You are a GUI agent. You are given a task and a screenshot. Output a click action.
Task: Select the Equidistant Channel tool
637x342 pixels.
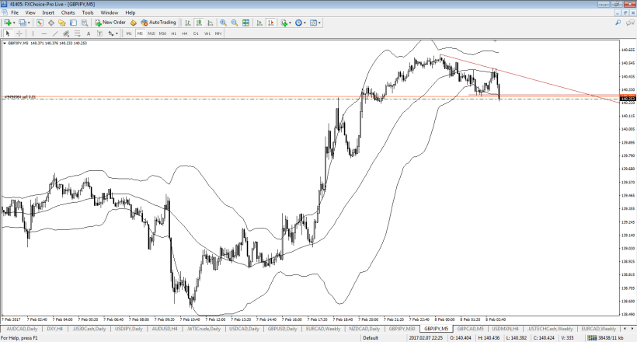(x=66, y=33)
